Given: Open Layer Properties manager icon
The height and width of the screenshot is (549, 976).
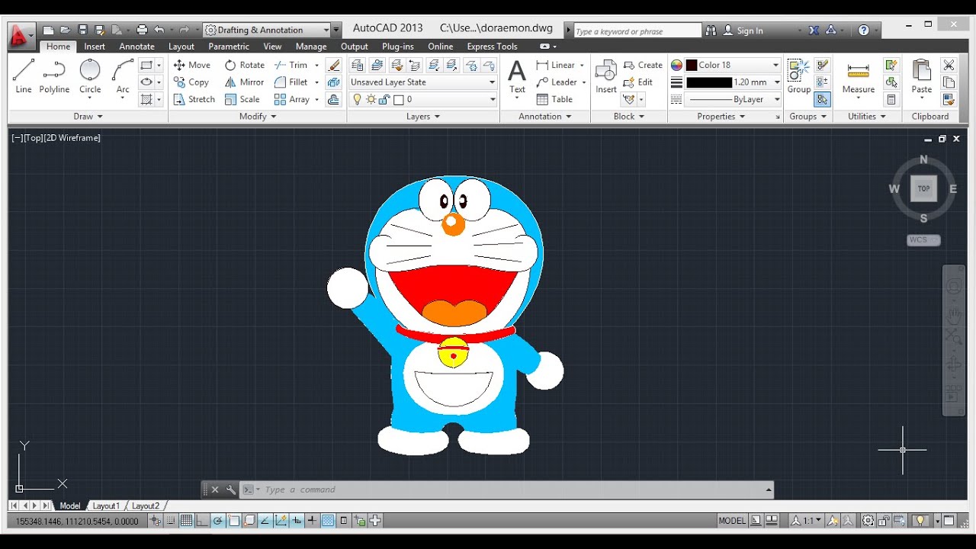Looking at the screenshot, I should click(357, 65).
